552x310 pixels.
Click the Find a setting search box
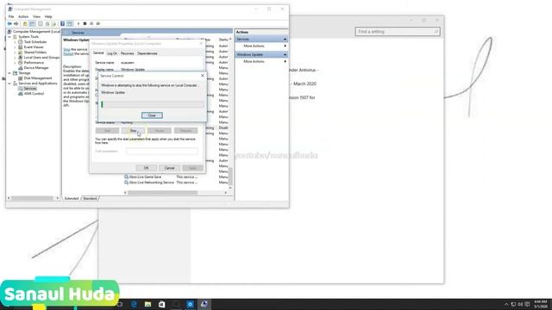[x=398, y=32]
